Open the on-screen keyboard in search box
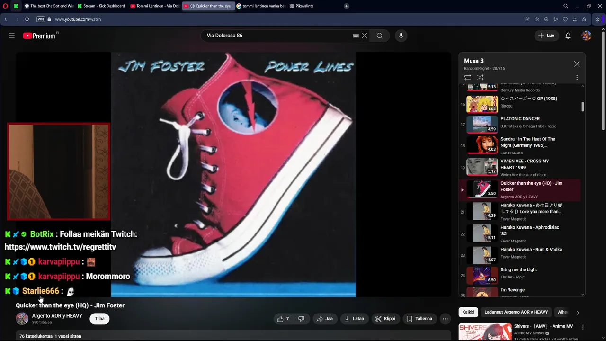This screenshot has height=341, width=606. pos(356,36)
